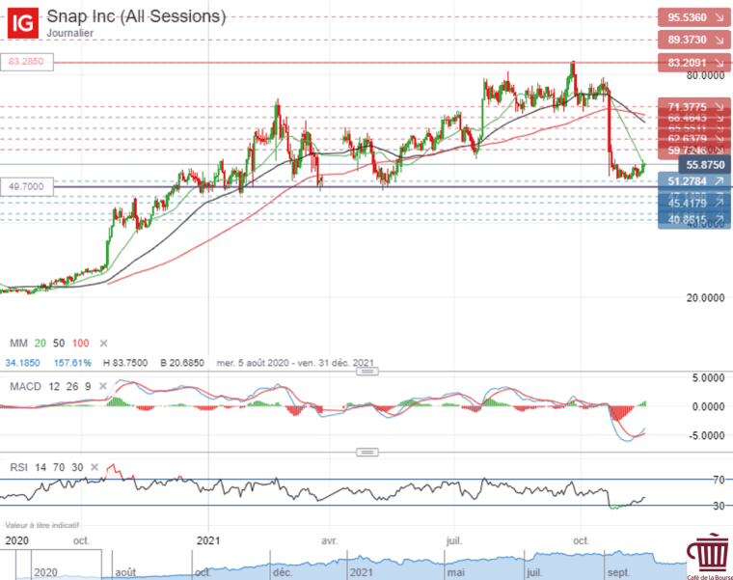Click the IG logo icon

click(x=22, y=23)
